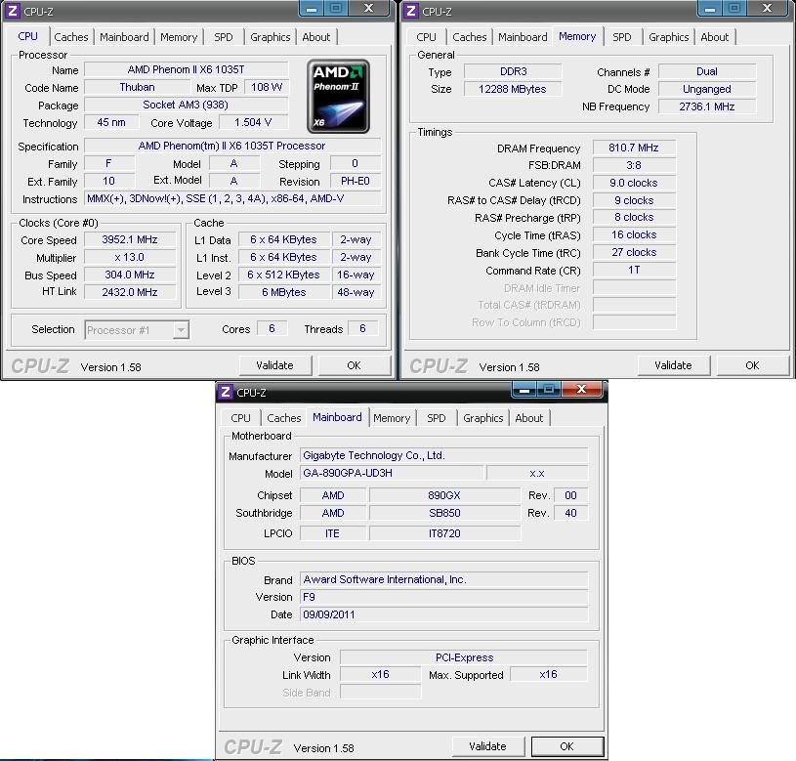Image resolution: width=796 pixels, height=761 pixels.
Task: Maximize the CPU tab window
Action: 335,9
